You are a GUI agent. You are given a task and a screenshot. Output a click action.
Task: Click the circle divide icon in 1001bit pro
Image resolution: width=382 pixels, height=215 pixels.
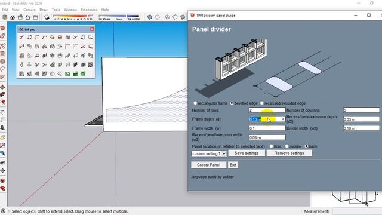29,37
